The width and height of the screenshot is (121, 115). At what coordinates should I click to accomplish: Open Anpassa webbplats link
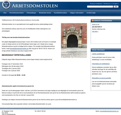pyautogui.click(x=96, y=4)
